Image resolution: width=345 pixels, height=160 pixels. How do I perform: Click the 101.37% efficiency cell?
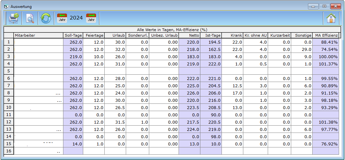coord(326,64)
